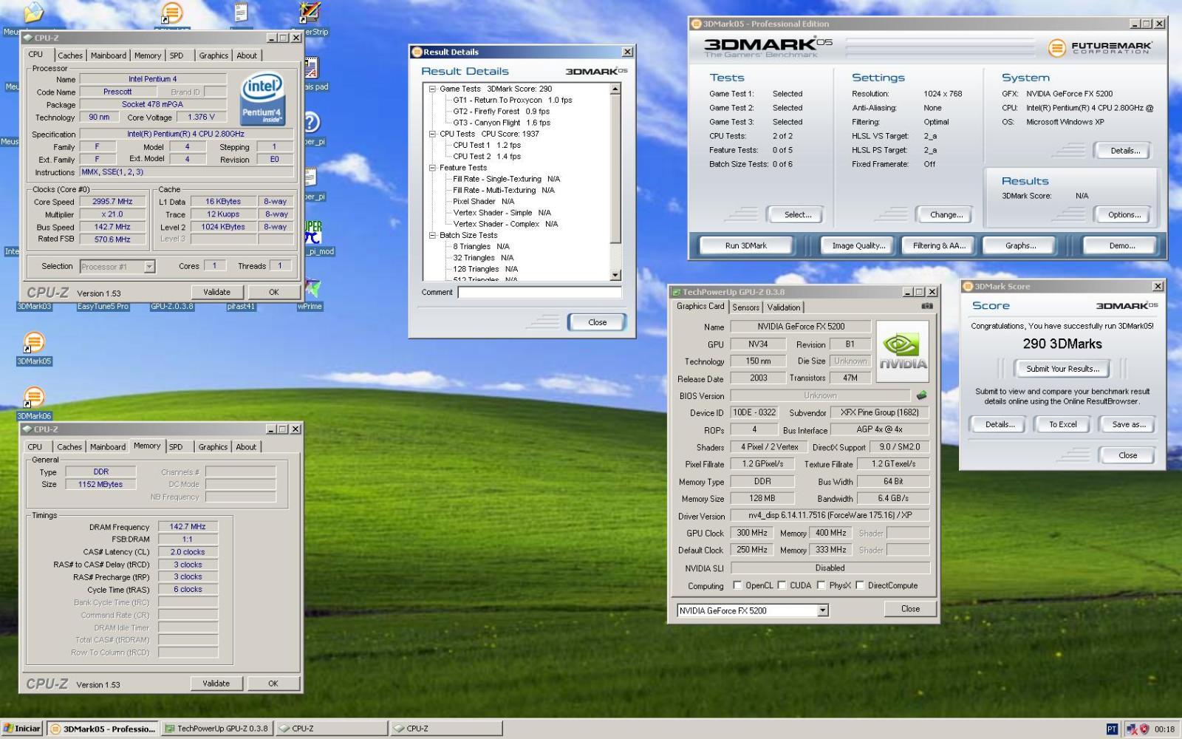Click the Result Details scroll down arrow

(x=615, y=275)
